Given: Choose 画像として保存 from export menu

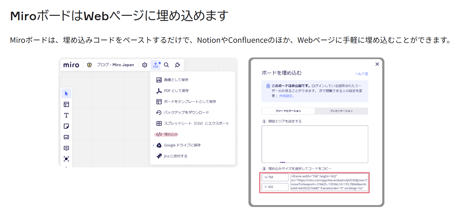Looking at the screenshot, I should pyautogui.click(x=176, y=80).
